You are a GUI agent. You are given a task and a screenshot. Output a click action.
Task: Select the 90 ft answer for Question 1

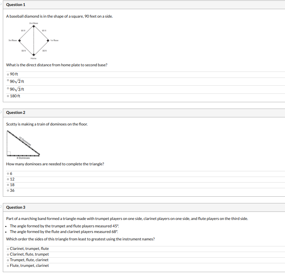coord(8,74)
